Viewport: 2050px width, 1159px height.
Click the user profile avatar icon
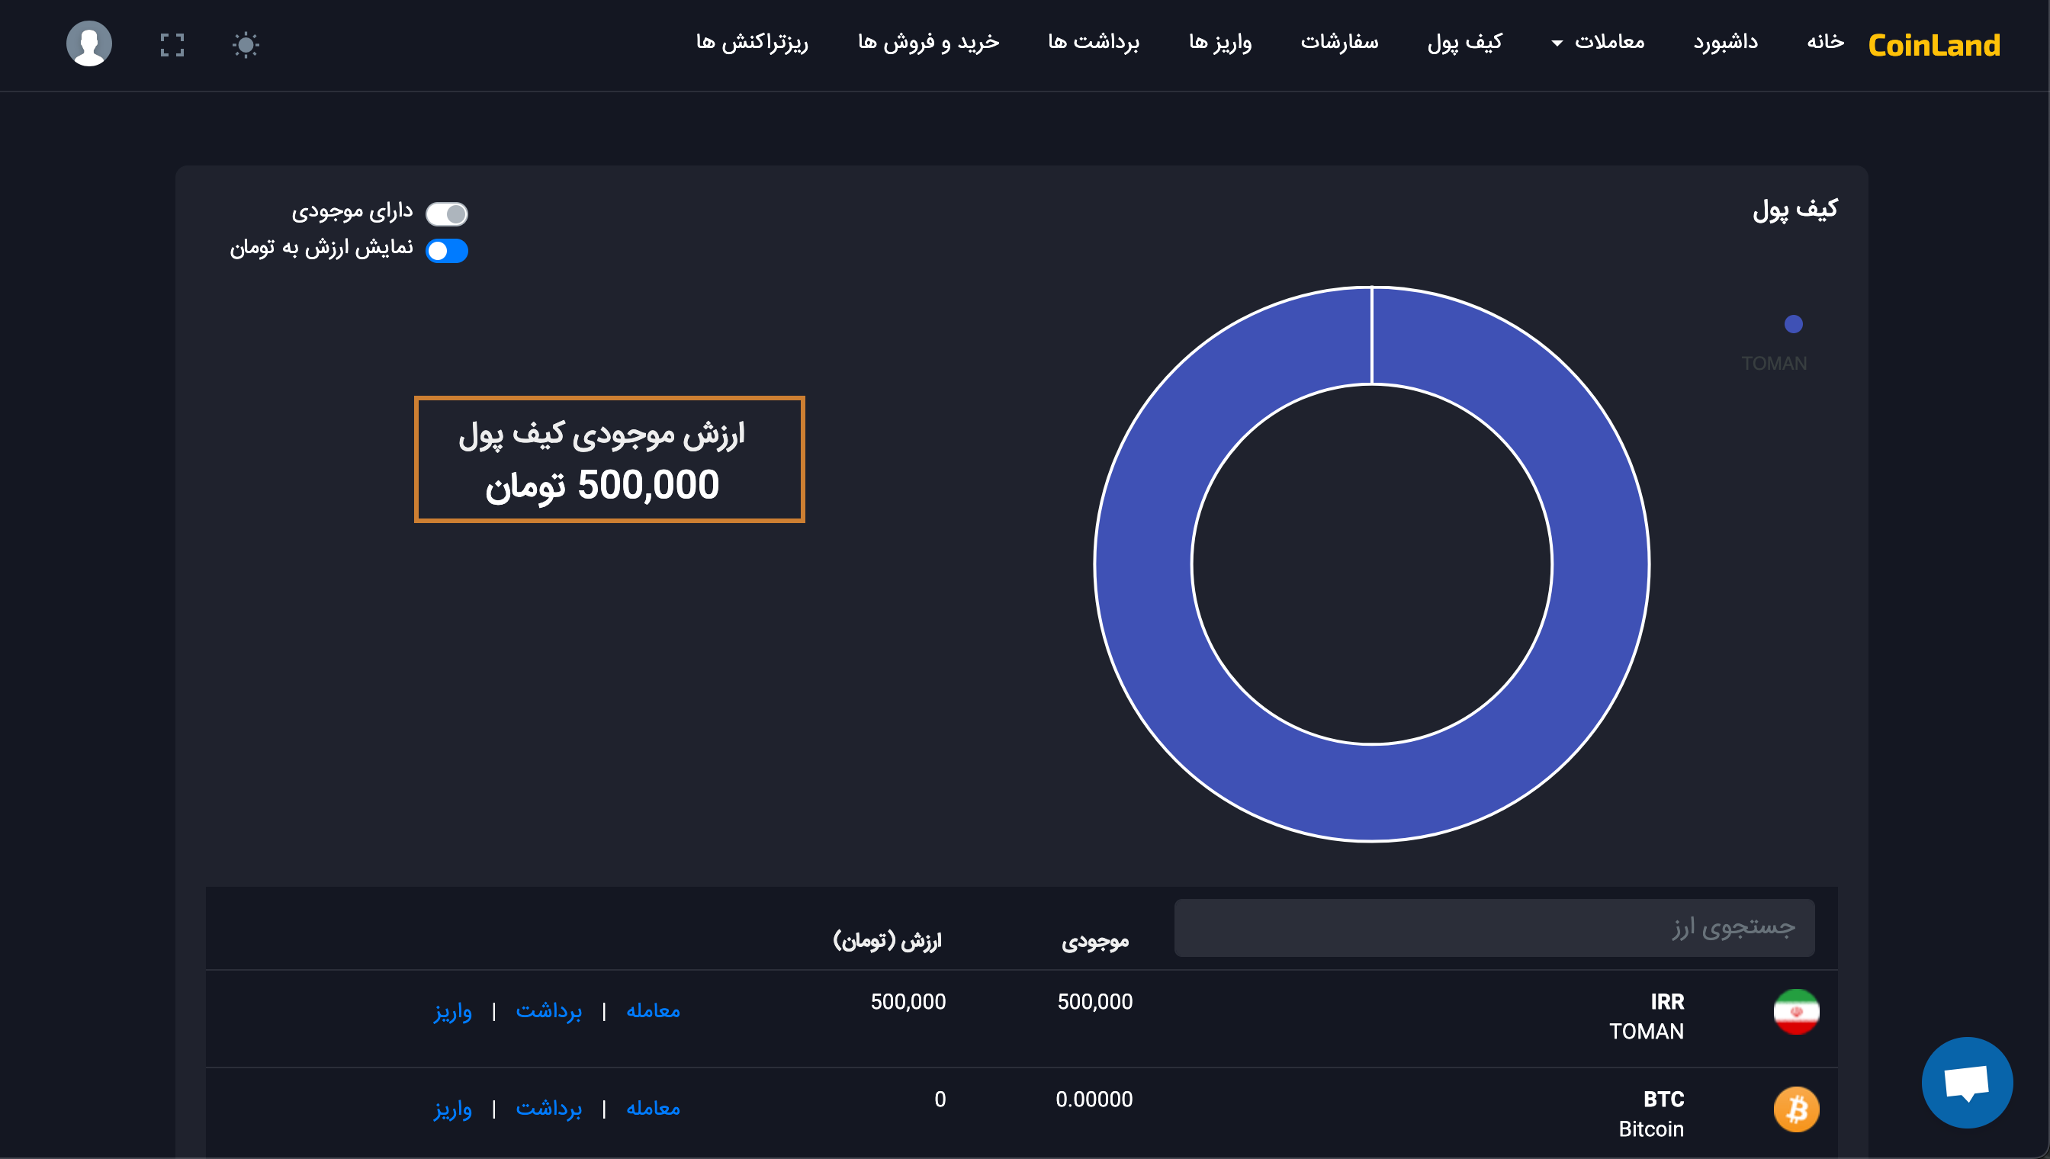click(88, 43)
